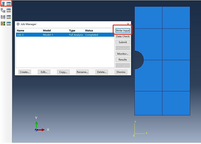The width and height of the screenshot is (201, 144).
Task: Click the Copy... button
Action: (63, 72)
